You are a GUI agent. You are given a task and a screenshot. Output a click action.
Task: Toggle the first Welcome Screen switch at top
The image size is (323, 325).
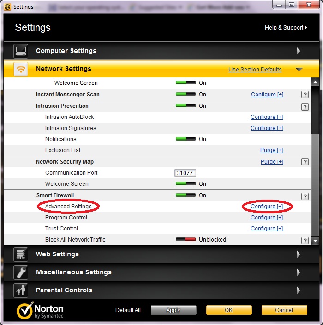(185, 83)
